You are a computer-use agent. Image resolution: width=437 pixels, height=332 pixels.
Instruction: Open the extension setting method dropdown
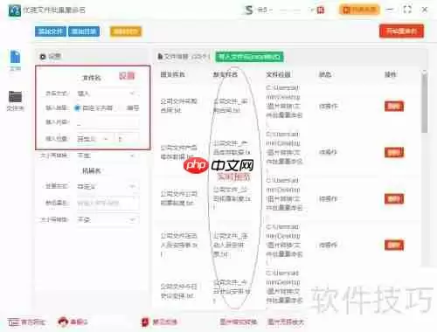click(107, 186)
